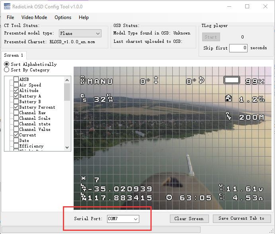Switch to the Screen 1 tab
Viewport: 275px width, 234px height.
click(14, 55)
